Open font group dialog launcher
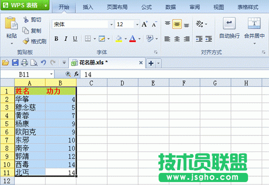The height and width of the screenshot is (185, 269). tap(156, 52)
